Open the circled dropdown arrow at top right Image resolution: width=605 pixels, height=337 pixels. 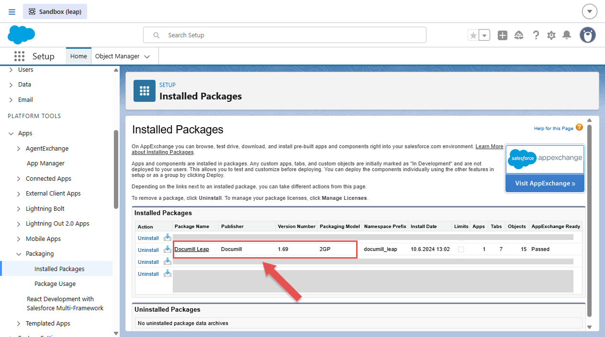(x=590, y=11)
